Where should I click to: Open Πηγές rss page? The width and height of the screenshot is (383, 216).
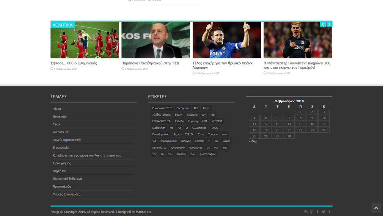[x=60, y=171]
